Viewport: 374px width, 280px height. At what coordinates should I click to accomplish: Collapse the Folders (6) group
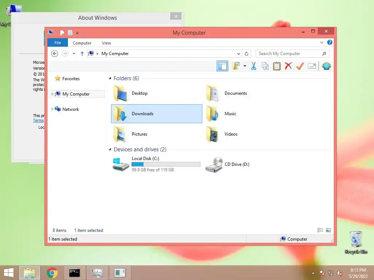pos(110,78)
